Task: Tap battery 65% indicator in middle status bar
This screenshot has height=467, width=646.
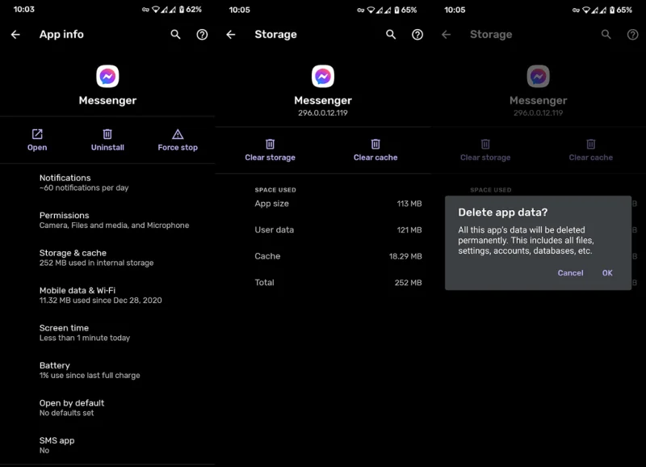Action: (x=405, y=10)
